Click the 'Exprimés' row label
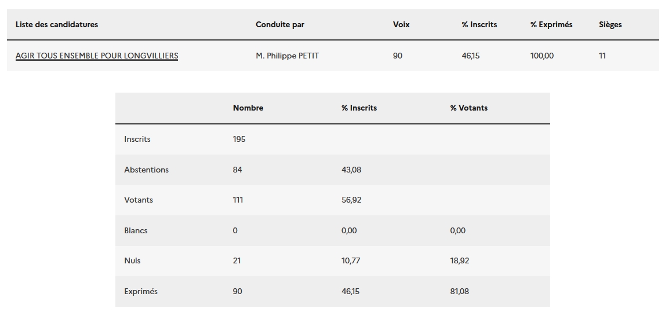The image size is (665, 312). click(x=141, y=292)
